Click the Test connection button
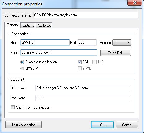This screenshot has height=133, width=144. (x=24, y=125)
